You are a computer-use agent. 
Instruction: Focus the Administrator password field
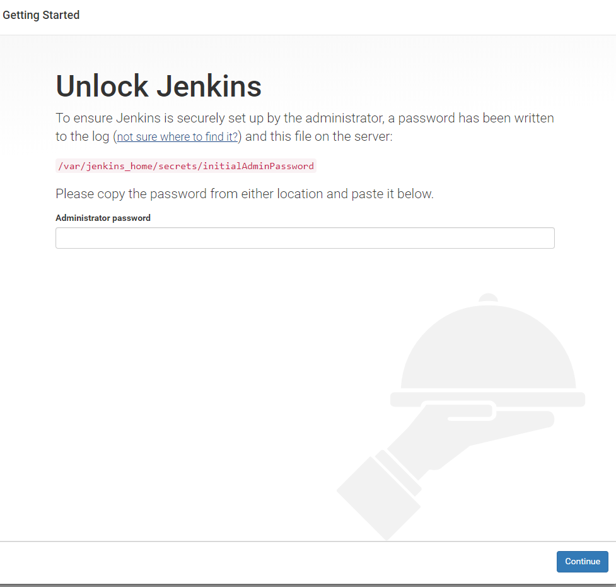(x=305, y=238)
